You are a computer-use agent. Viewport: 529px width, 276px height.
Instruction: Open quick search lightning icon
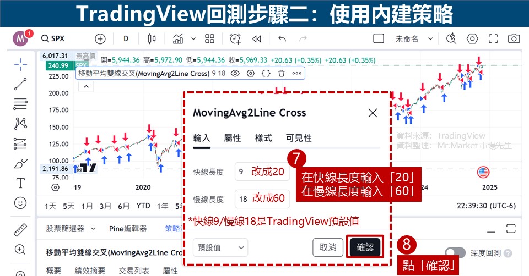[x=451, y=38]
